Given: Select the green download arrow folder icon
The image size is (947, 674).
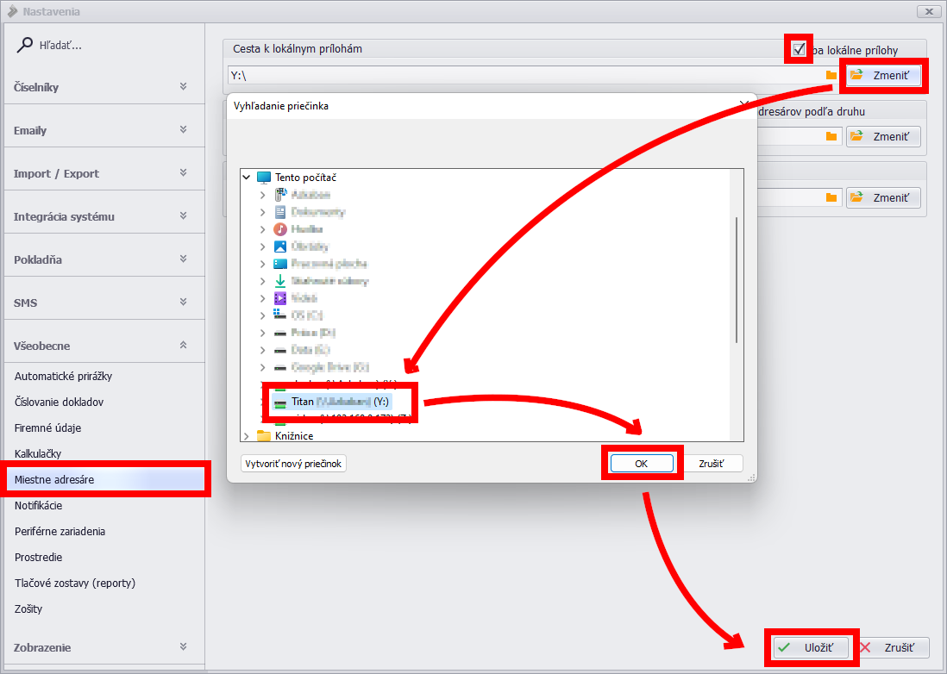Looking at the screenshot, I should pyautogui.click(x=279, y=281).
